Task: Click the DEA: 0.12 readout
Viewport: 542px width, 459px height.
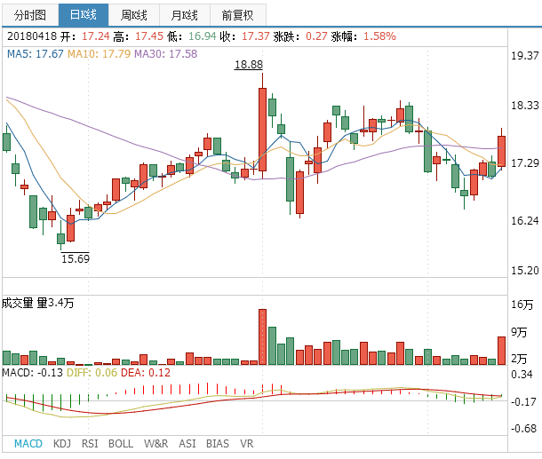Action: click(146, 373)
